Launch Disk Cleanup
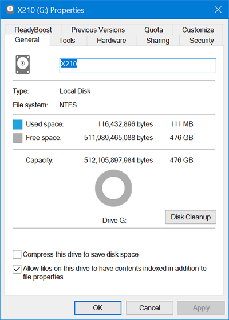 (x=191, y=217)
